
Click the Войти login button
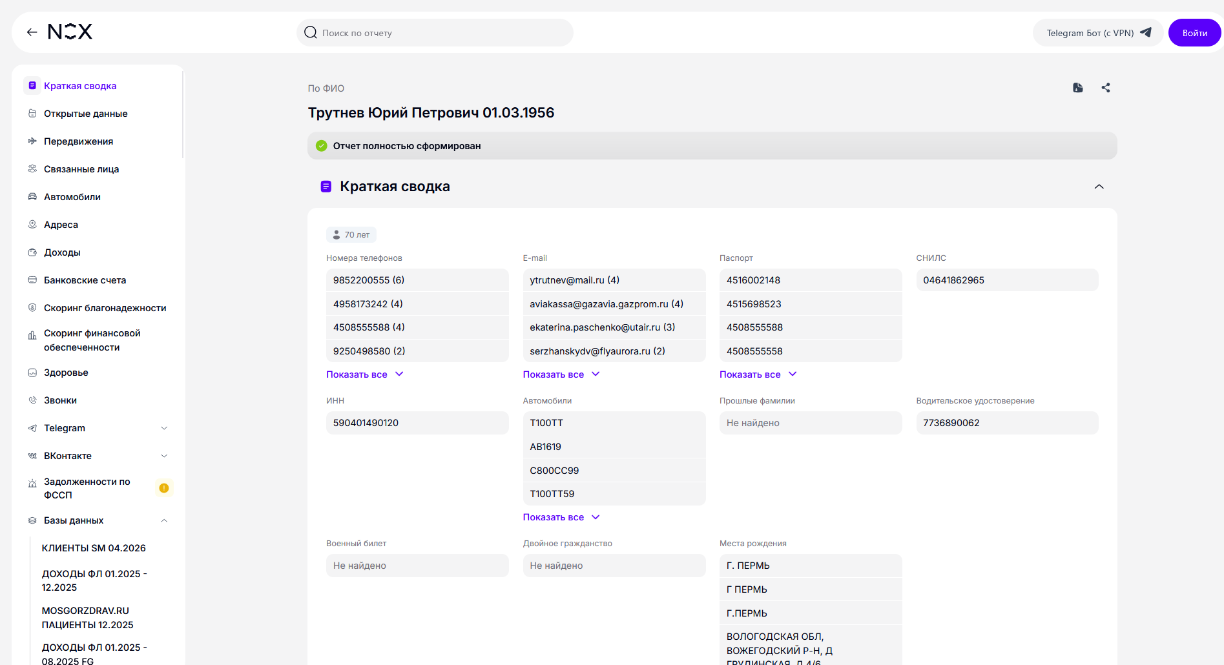[1195, 33]
